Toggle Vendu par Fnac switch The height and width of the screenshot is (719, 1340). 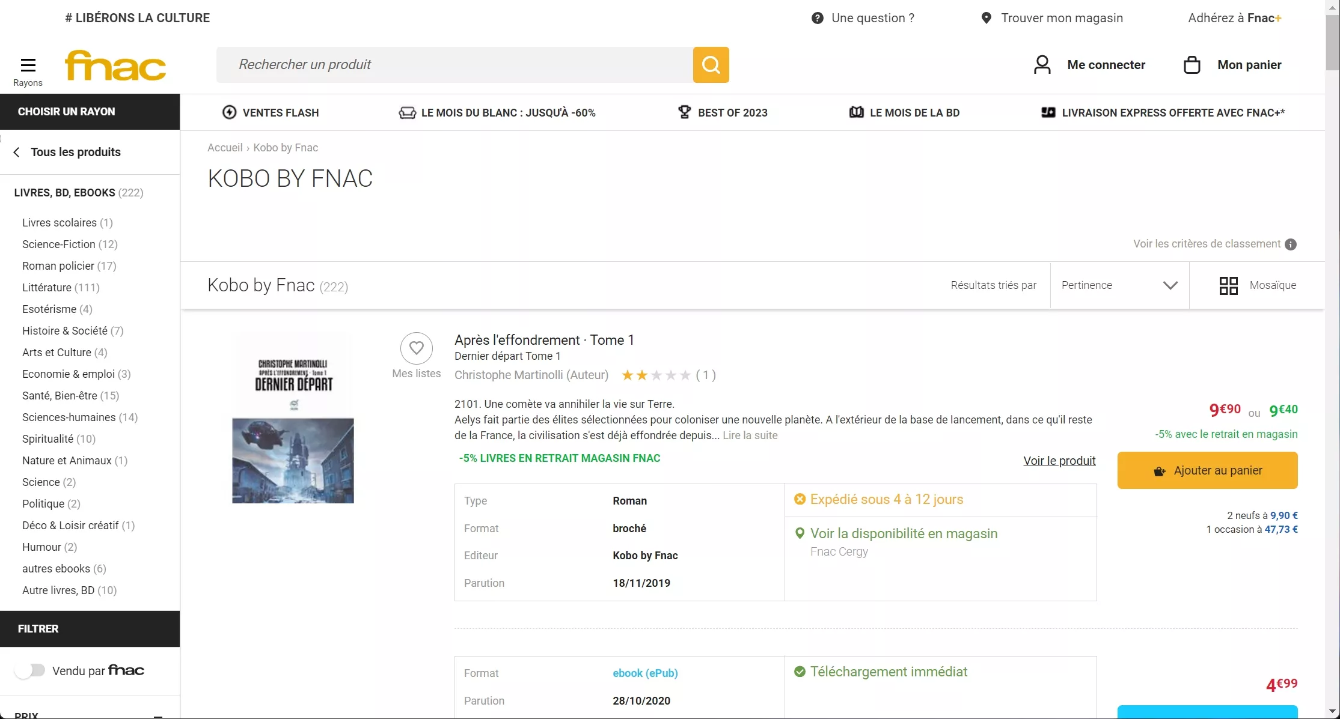pos(31,670)
